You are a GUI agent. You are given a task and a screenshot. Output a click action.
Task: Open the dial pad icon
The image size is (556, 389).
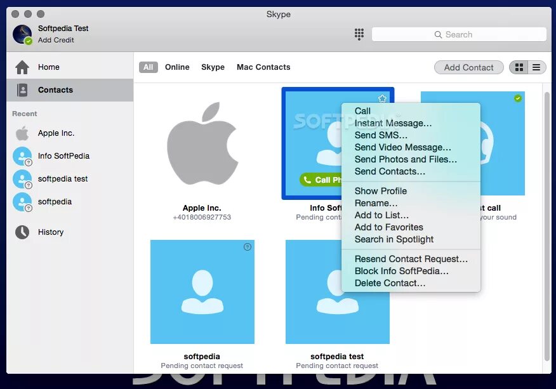[359, 34]
